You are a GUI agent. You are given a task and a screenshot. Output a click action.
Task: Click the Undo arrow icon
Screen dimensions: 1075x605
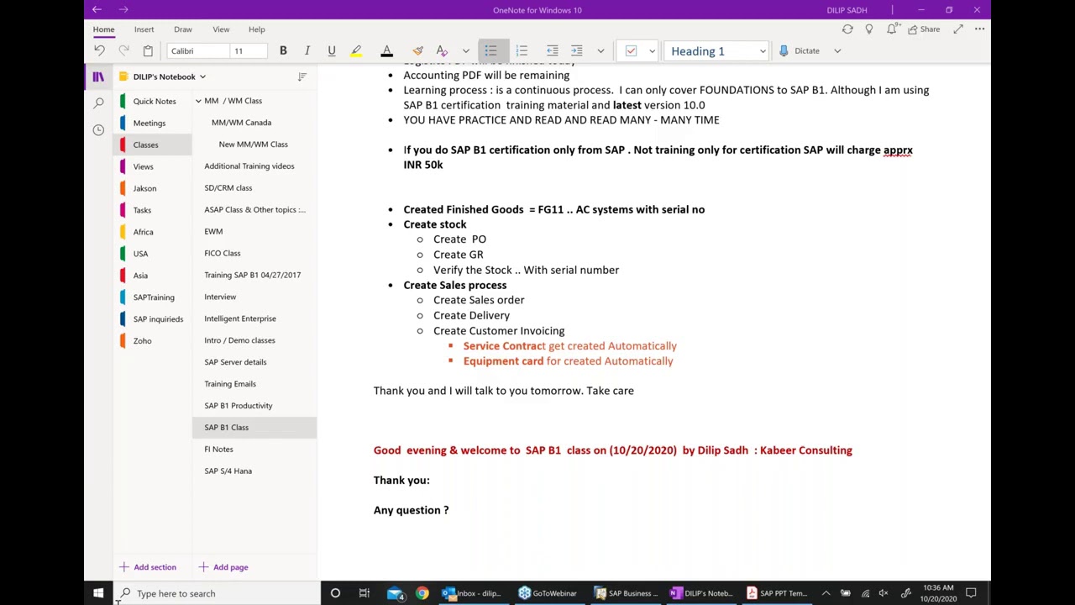click(99, 51)
